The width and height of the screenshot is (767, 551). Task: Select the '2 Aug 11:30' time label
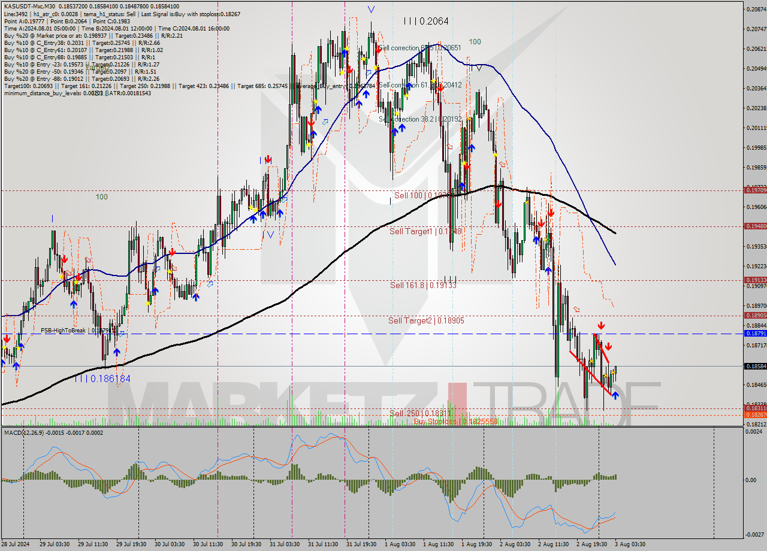(554, 544)
